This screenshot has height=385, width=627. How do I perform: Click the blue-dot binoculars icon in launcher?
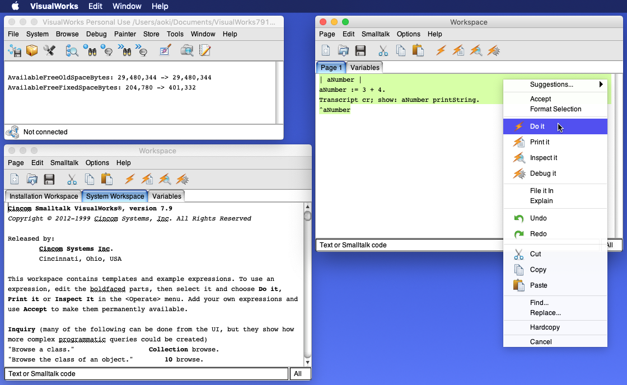pos(90,51)
